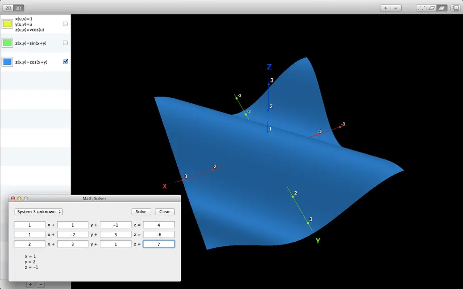This screenshot has width=463, height=289.
Task: Enable checkbox for z(x,y)=sin(x+y)
Action: [x=65, y=43]
